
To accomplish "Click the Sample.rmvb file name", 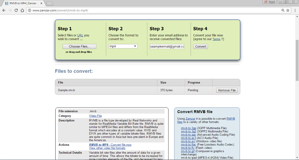I will tap(66, 90).
